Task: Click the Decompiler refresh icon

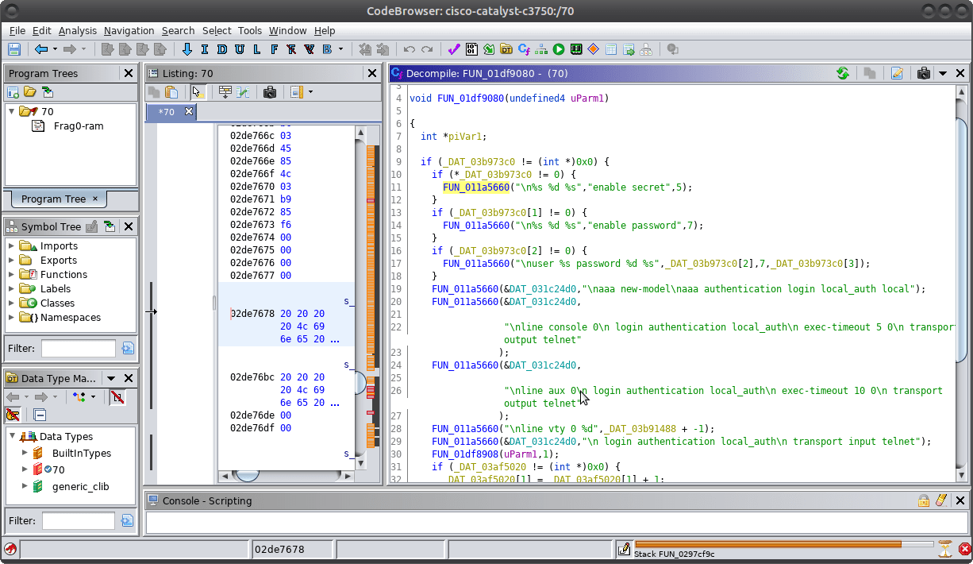Action: point(843,73)
